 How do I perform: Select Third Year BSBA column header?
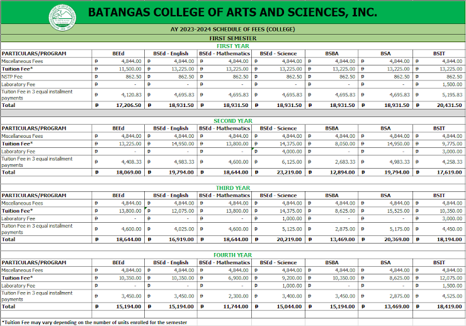(332, 195)
